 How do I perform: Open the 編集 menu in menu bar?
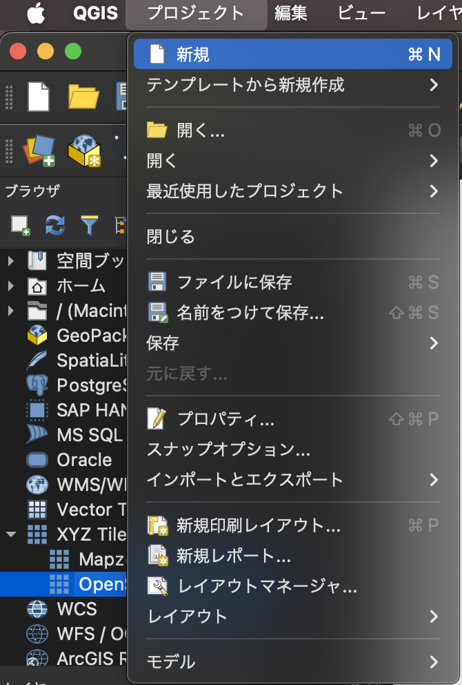(290, 14)
